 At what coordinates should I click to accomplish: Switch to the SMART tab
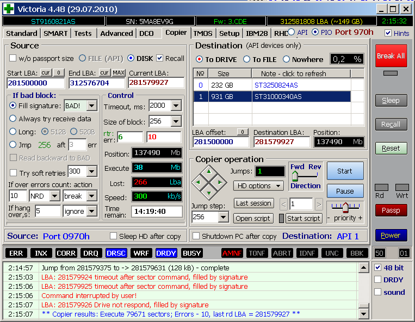click(55, 33)
